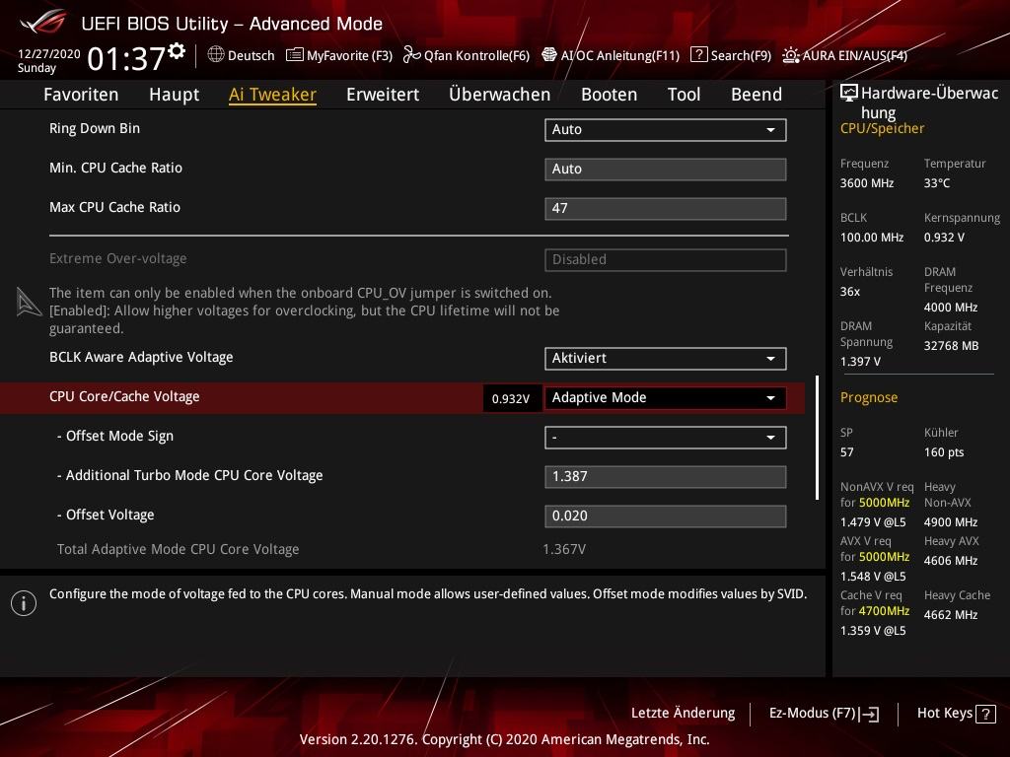Open BCLK Aware Adaptive Voltage dropdown
The image size is (1010, 757).
click(666, 359)
